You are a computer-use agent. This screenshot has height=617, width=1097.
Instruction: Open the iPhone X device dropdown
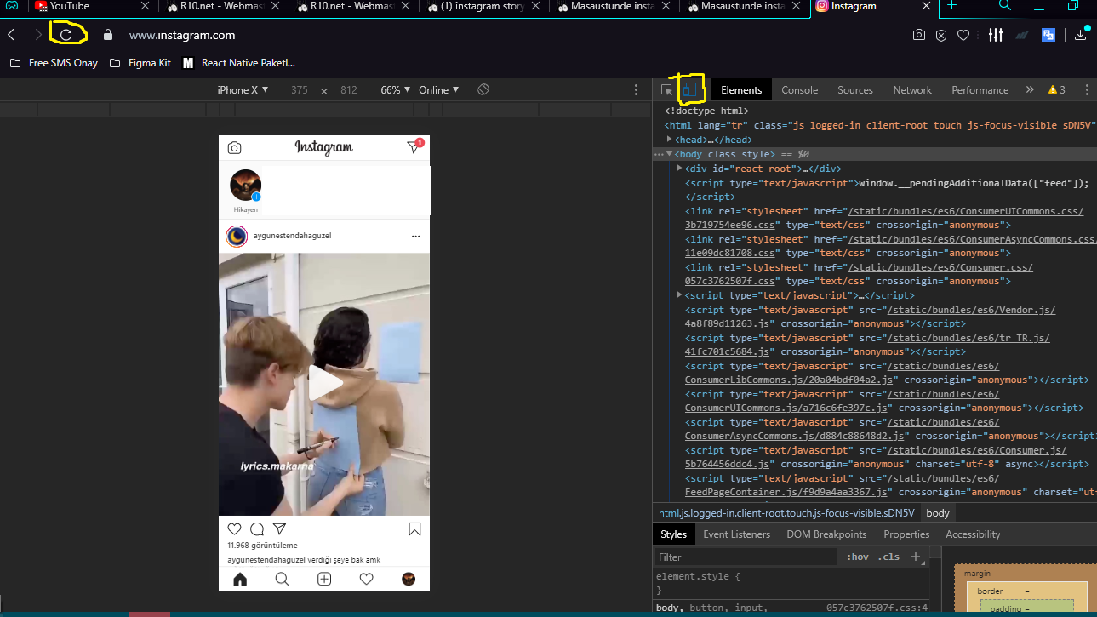point(243,89)
